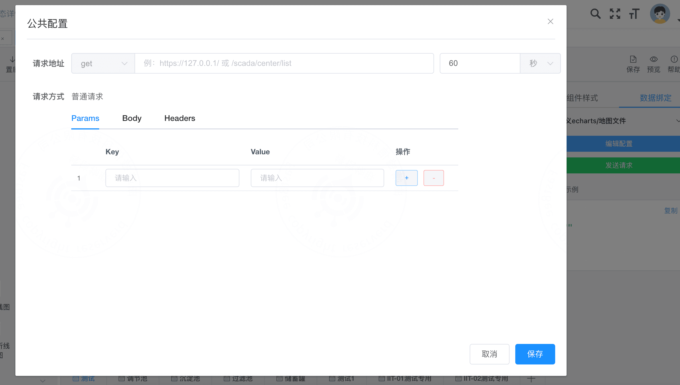Image resolution: width=680 pixels, height=385 pixels.
Task: Open the user avatar menu
Action: pyautogui.click(x=660, y=14)
